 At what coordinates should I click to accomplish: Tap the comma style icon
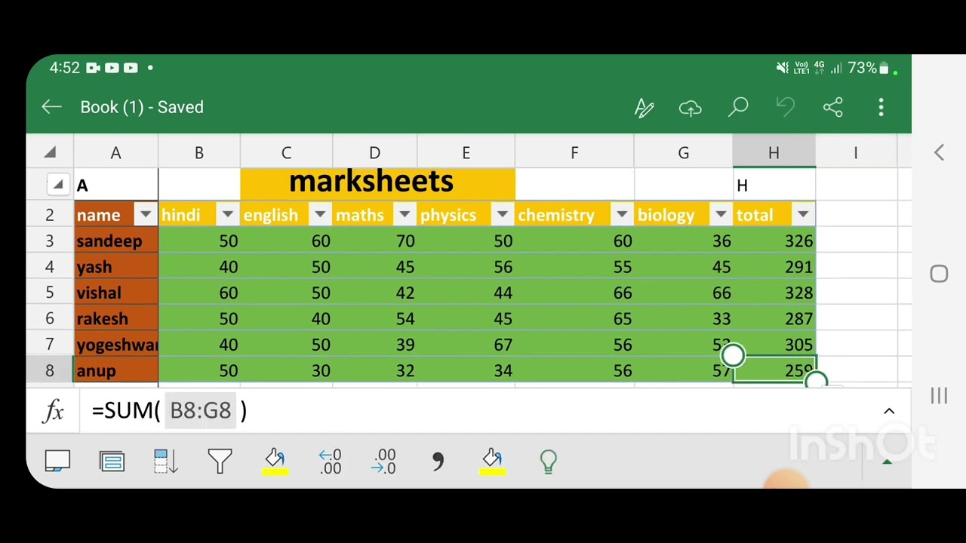click(x=438, y=461)
